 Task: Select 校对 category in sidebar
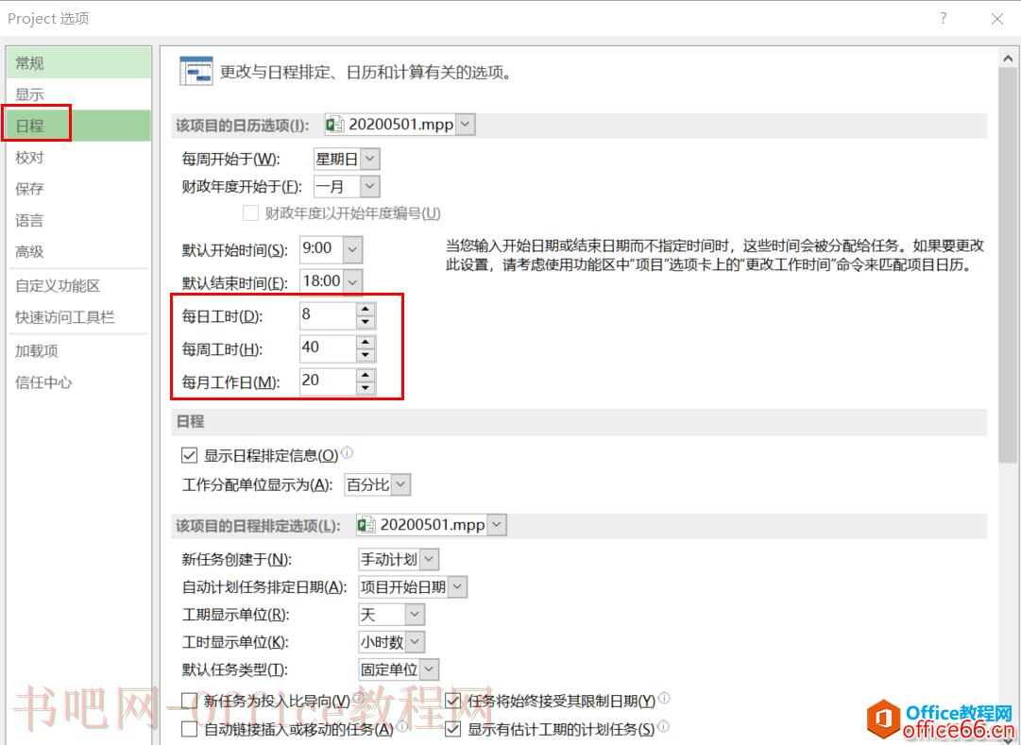(x=78, y=157)
